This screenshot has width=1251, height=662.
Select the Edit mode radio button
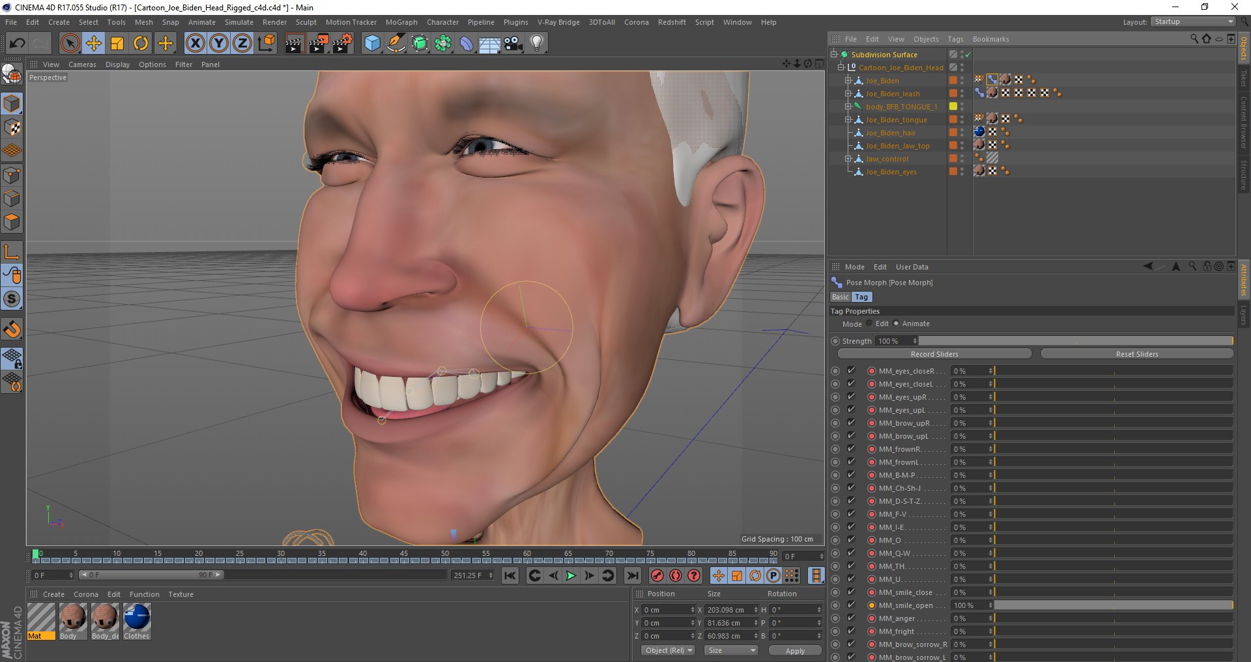[869, 324]
